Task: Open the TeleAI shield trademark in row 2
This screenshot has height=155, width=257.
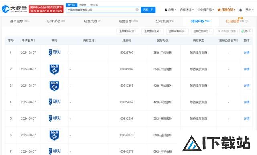Action: click(55, 69)
